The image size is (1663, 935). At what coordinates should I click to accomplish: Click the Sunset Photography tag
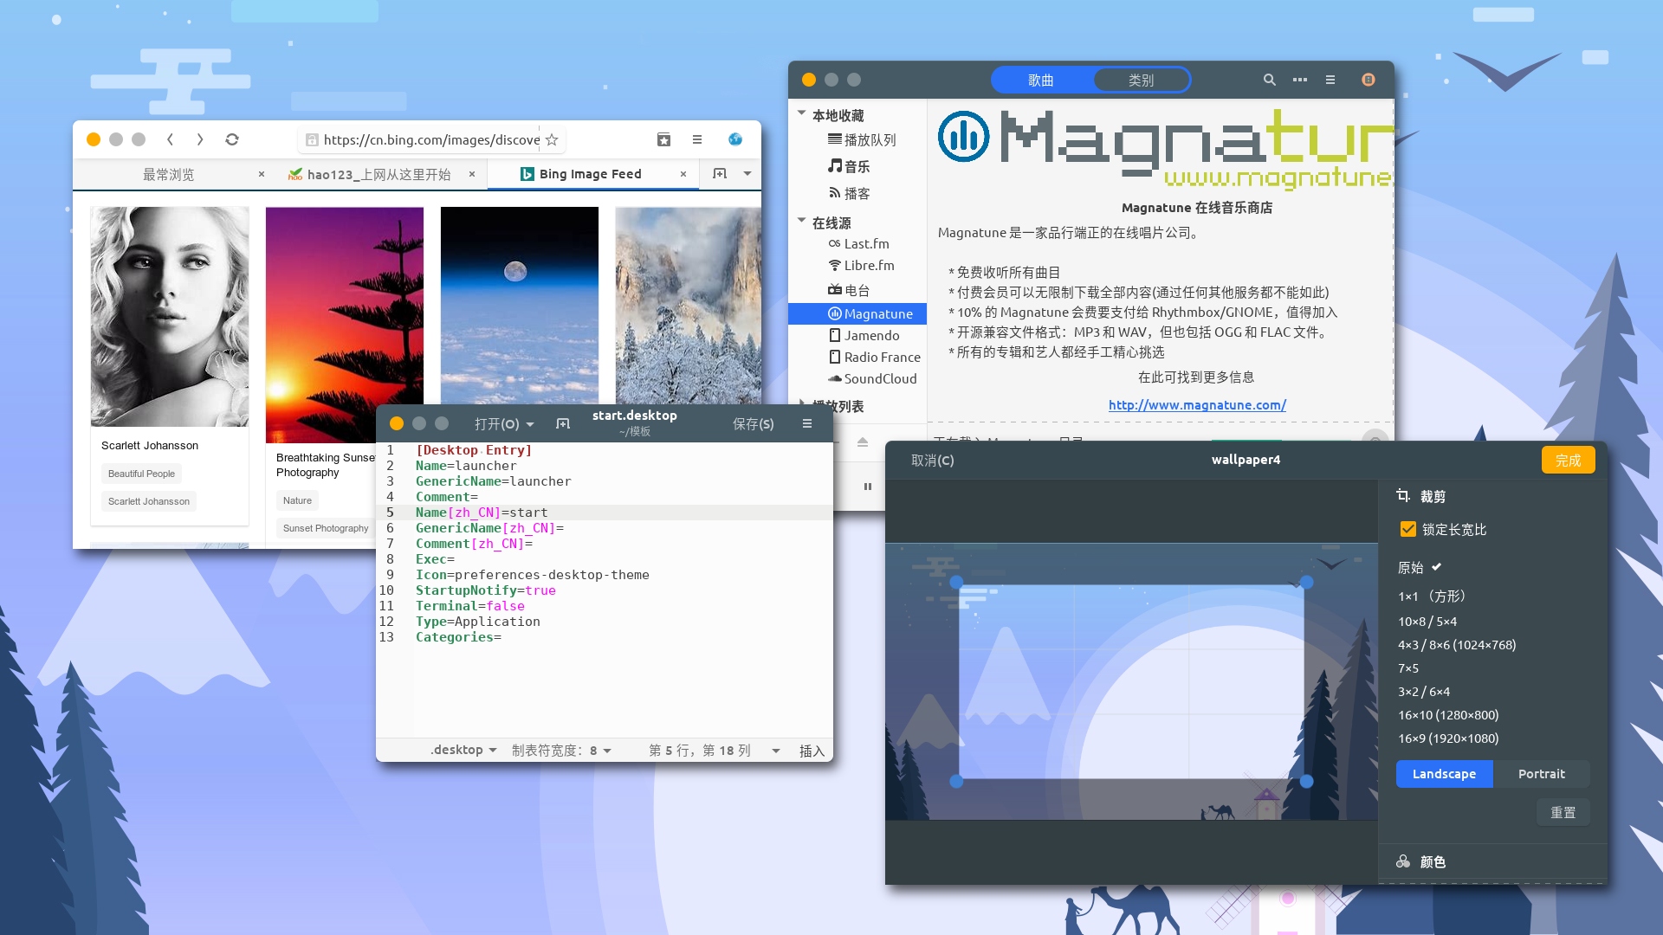(326, 528)
